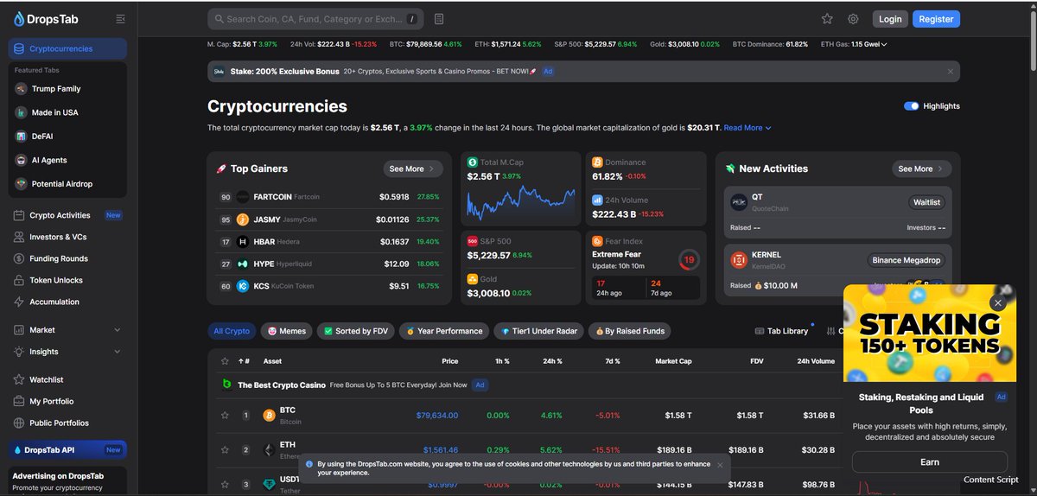Click Watchlist star icon in sidebar
Image resolution: width=1037 pixels, height=496 pixels.
pyautogui.click(x=19, y=379)
